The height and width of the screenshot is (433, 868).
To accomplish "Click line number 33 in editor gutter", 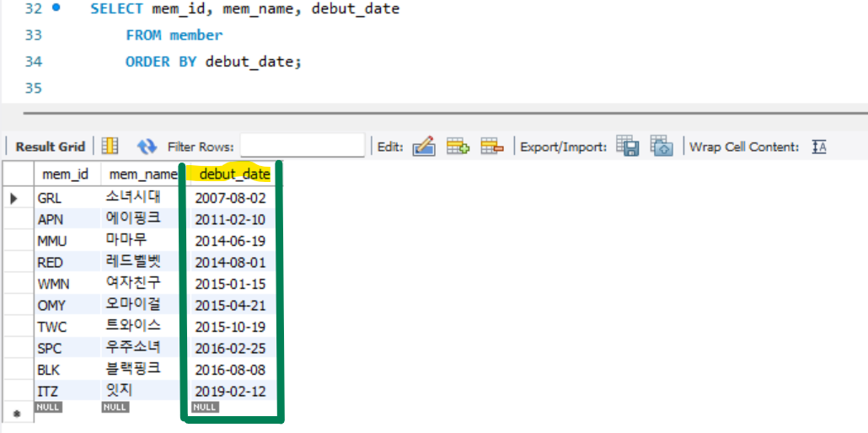I will tap(33, 35).
